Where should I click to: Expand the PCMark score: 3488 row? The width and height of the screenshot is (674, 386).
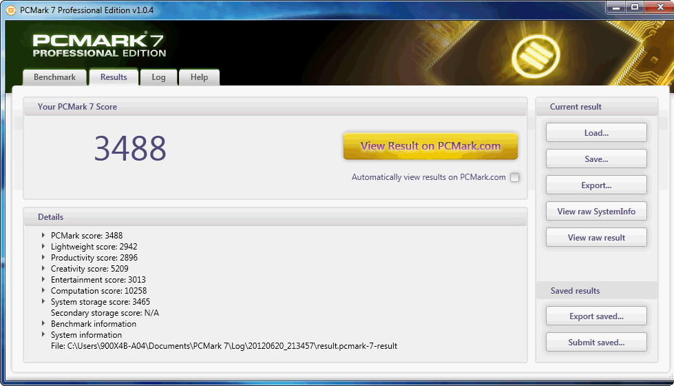click(x=43, y=235)
